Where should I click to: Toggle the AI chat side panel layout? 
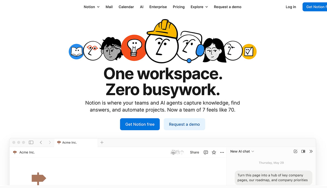tap(303, 151)
